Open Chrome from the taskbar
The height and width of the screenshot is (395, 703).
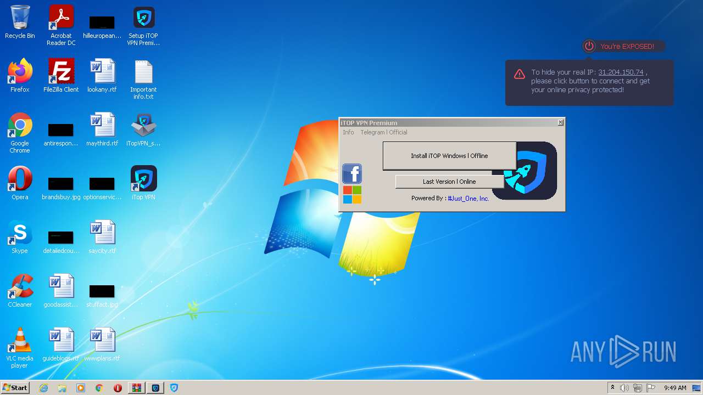click(x=99, y=388)
